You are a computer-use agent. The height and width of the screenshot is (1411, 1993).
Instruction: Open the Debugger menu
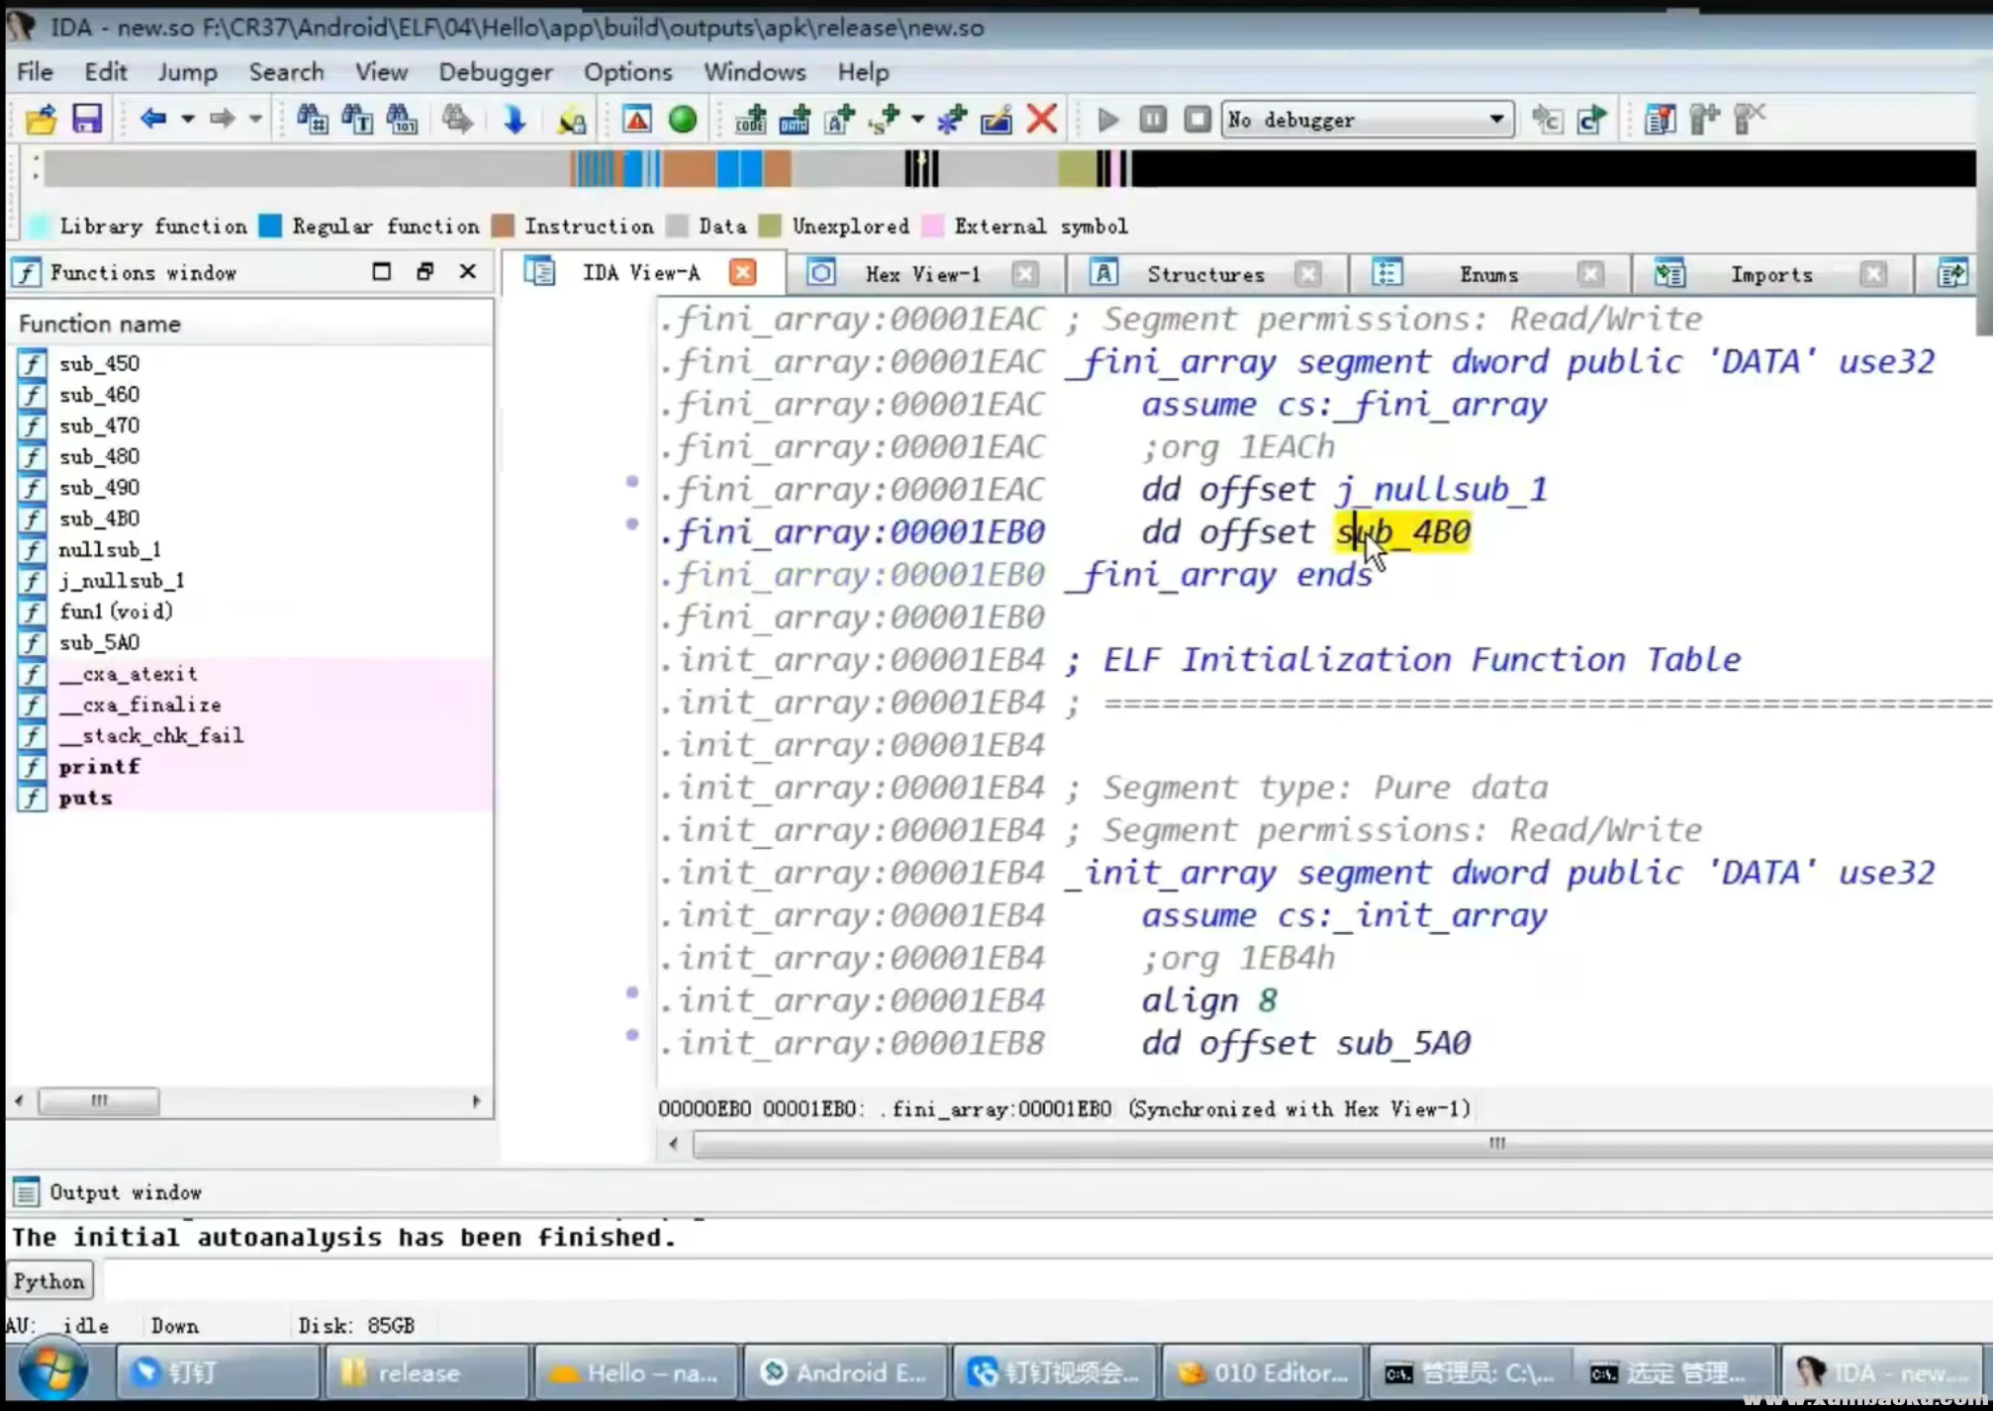coord(495,72)
